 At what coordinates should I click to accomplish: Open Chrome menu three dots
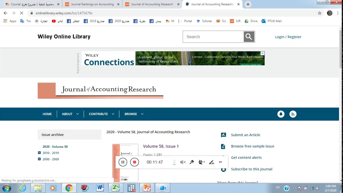point(337,13)
